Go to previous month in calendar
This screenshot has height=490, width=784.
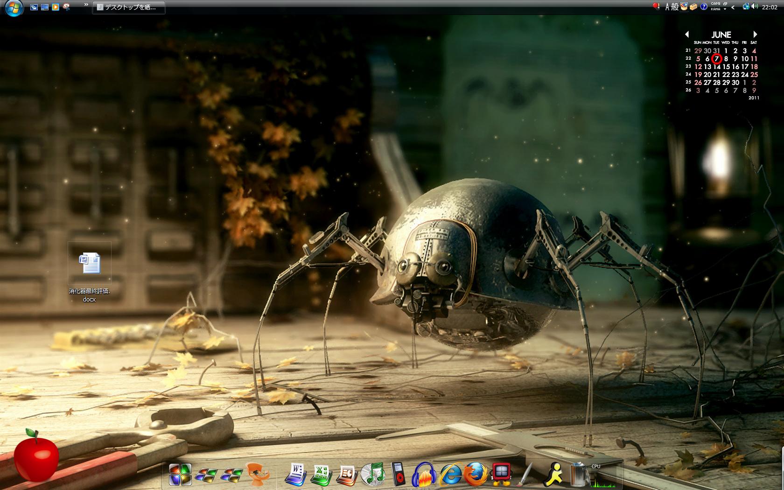coord(687,34)
